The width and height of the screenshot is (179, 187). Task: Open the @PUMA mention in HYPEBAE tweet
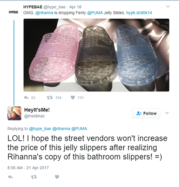95,13
